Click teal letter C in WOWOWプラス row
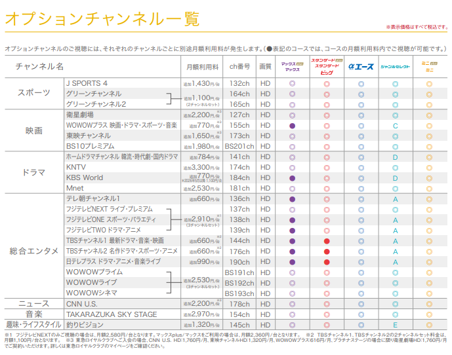The height and width of the screenshot is (355, 452). [395, 126]
